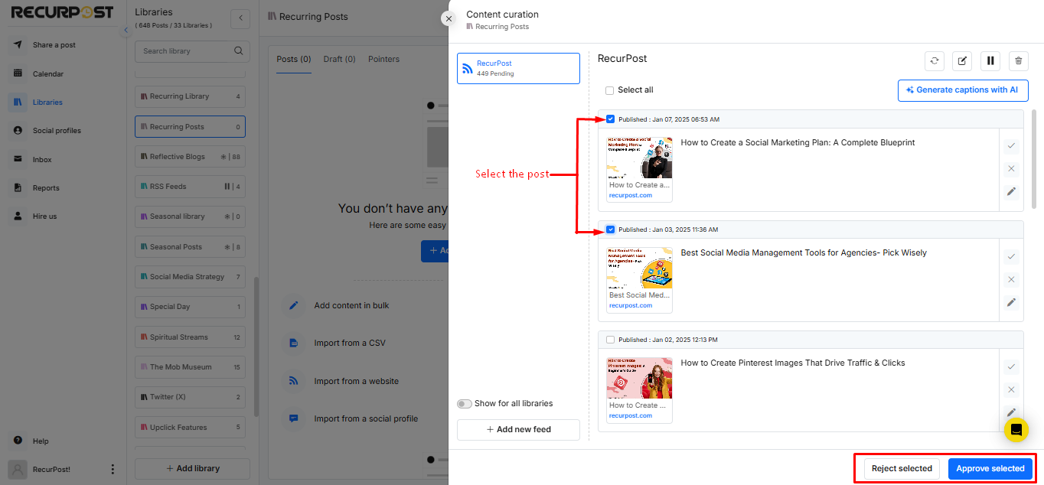Click the content list vertical scrollbar

1034,159
